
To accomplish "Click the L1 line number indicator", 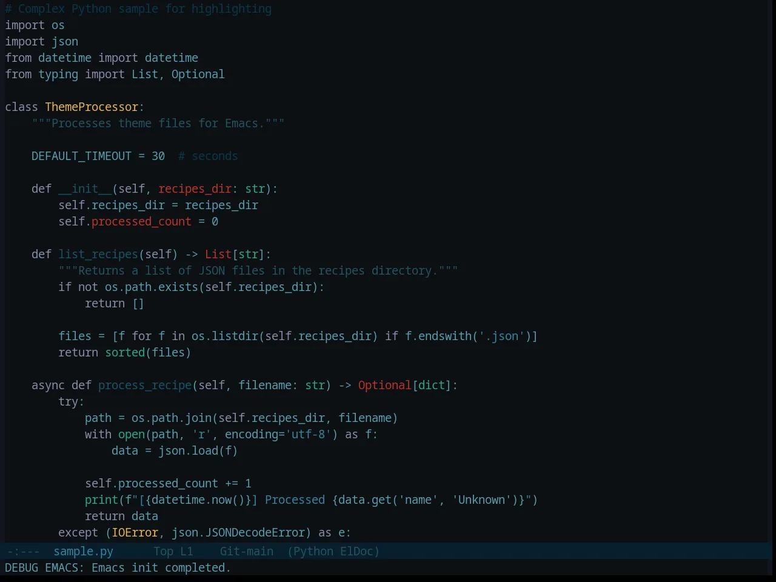I will (x=187, y=551).
